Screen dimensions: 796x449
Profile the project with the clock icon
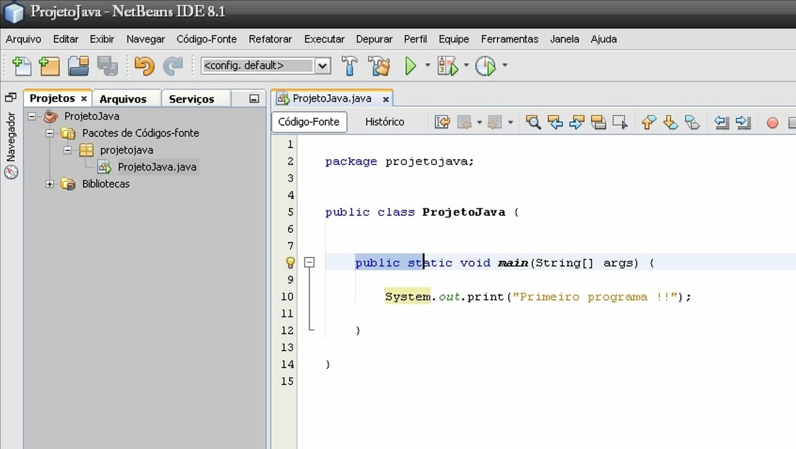tap(486, 66)
